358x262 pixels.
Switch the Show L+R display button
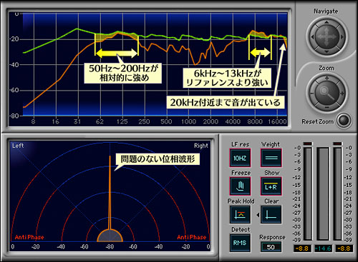pyautogui.click(x=271, y=186)
